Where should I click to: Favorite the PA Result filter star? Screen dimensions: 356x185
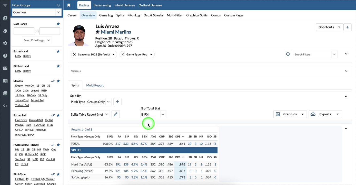[x=58, y=145]
